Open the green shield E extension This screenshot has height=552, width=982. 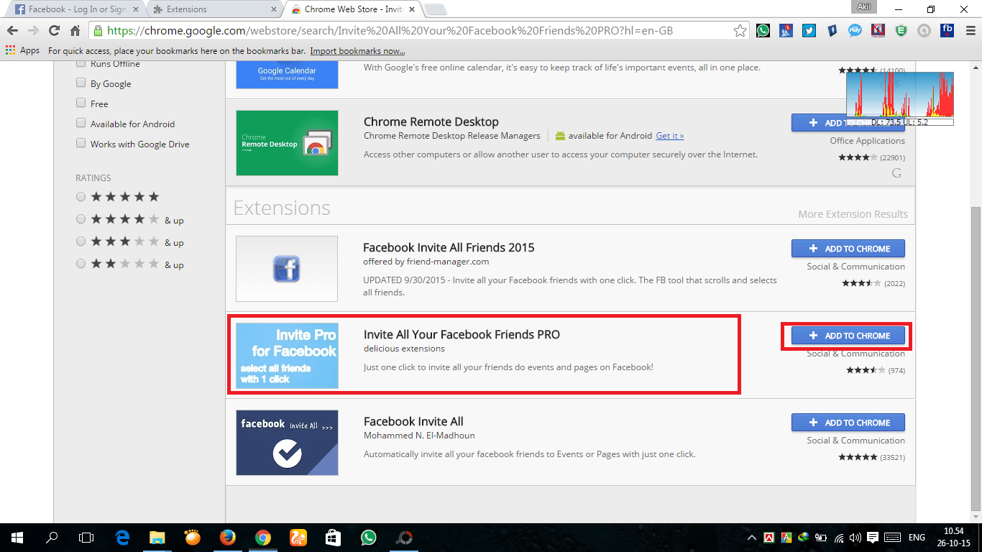901,31
